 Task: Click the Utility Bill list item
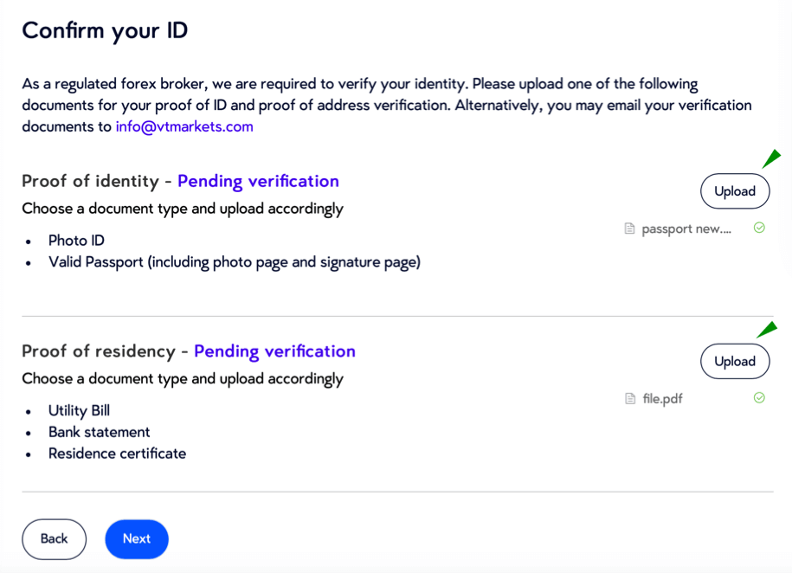coord(79,411)
